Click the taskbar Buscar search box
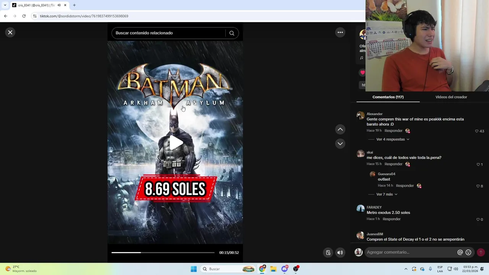 click(x=228, y=269)
